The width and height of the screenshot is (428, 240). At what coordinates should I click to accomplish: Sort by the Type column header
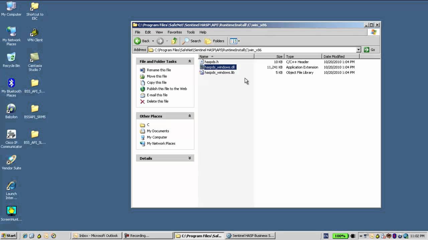tap(303, 57)
